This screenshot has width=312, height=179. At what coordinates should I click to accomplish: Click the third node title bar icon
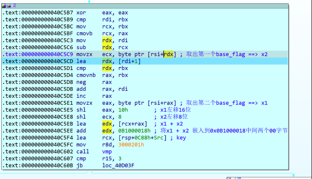coord(14,6)
